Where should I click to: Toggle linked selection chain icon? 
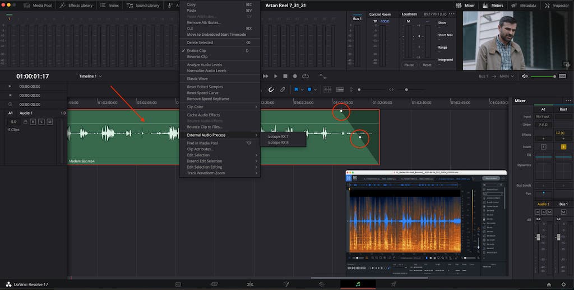click(x=283, y=89)
